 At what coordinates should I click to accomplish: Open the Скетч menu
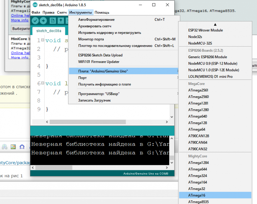point(62,13)
